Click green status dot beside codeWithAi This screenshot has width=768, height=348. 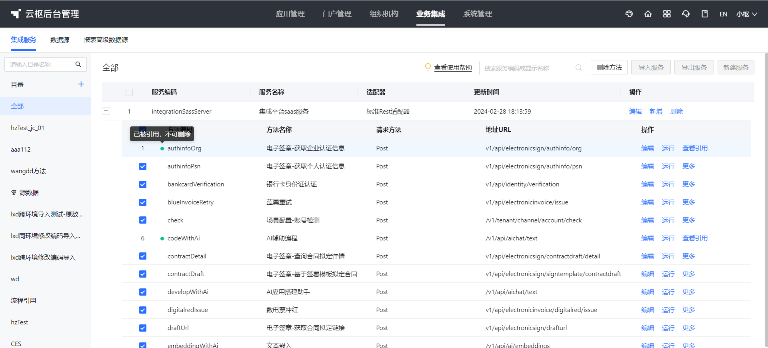162,238
